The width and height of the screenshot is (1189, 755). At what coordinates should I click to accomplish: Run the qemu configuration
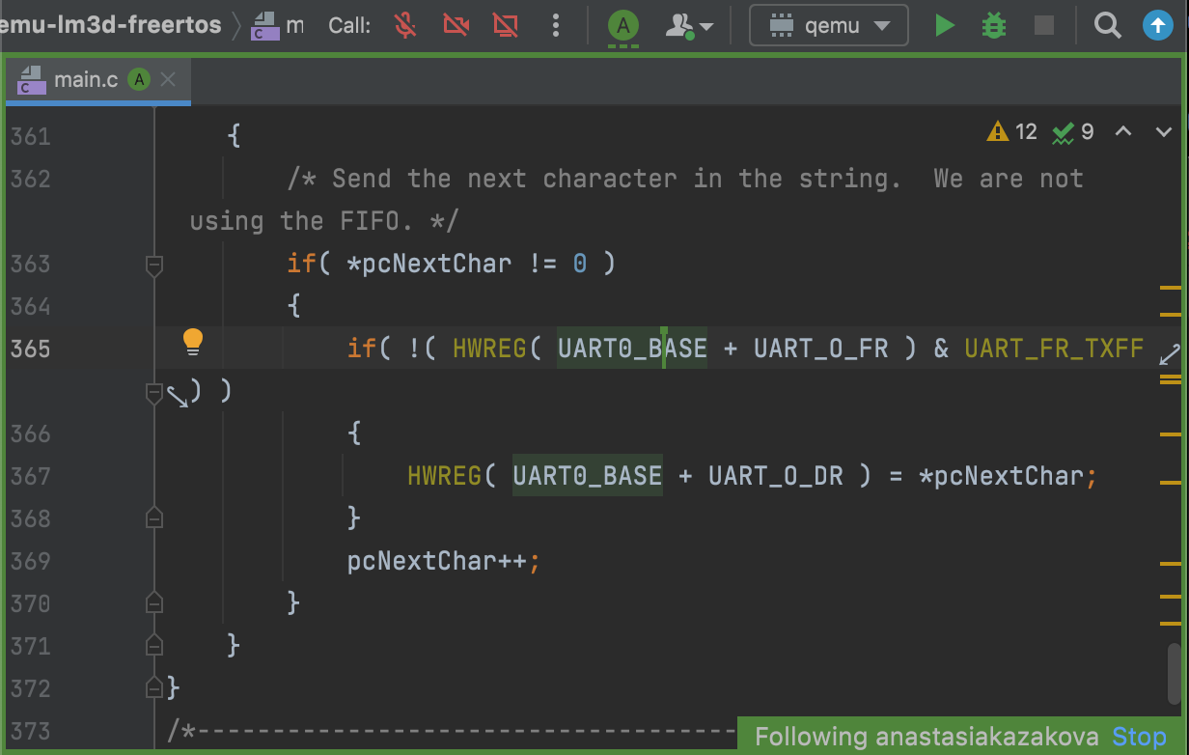pyautogui.click(x=945, y=26)
